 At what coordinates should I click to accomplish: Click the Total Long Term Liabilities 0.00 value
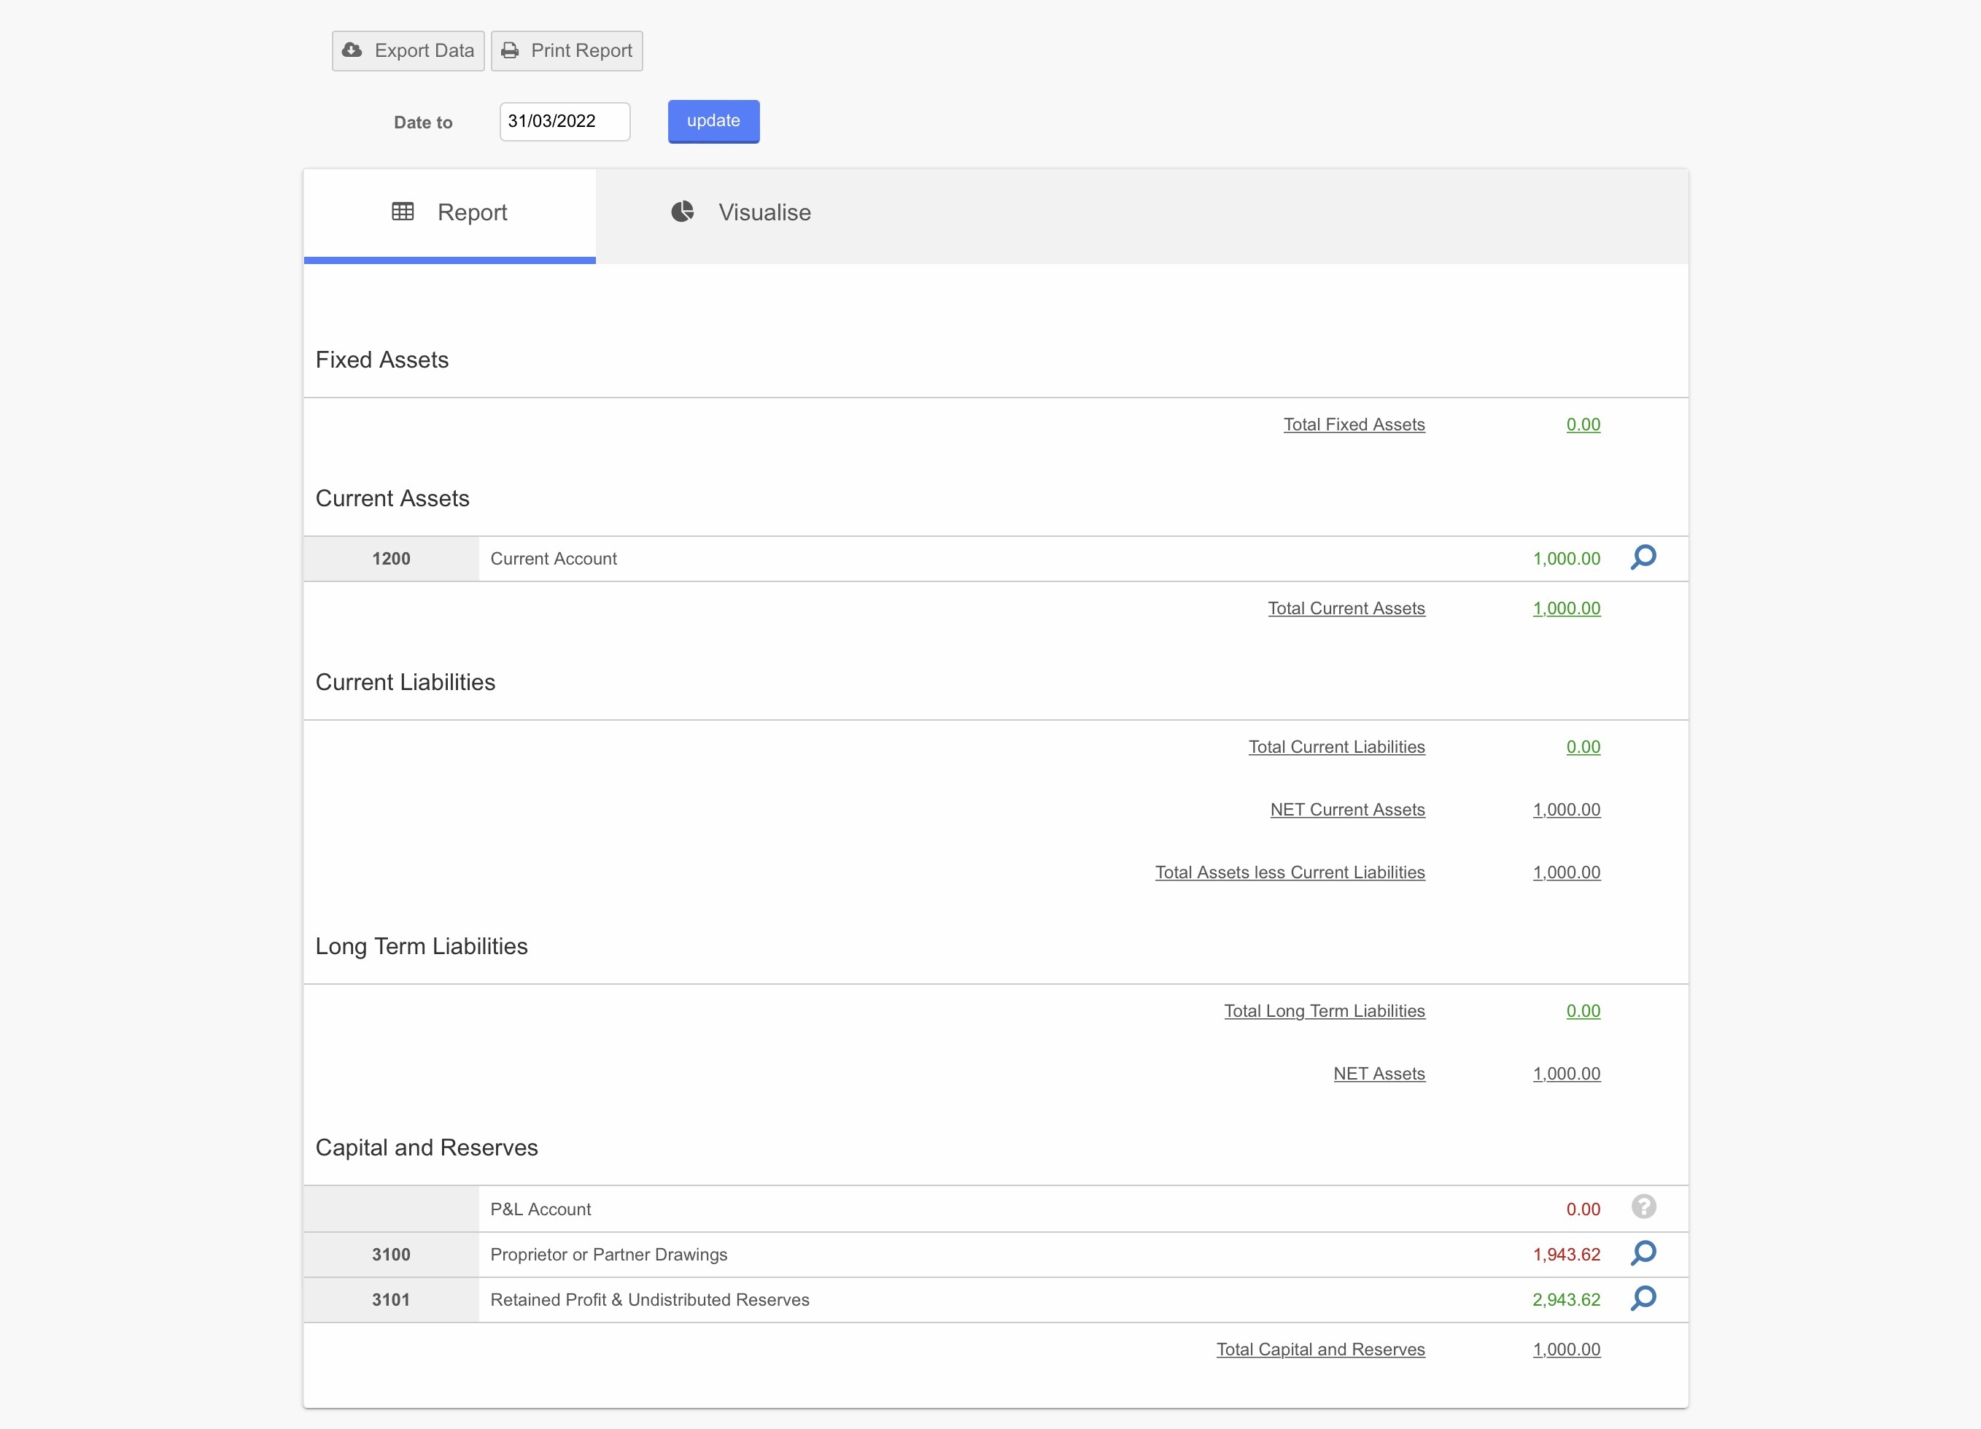click(1583, 1012)
